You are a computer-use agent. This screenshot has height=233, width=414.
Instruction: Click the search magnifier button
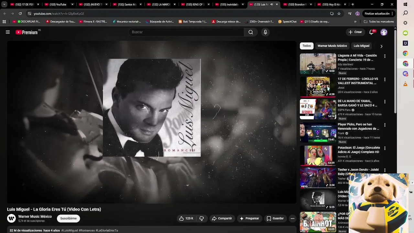[x=251, y=32]
